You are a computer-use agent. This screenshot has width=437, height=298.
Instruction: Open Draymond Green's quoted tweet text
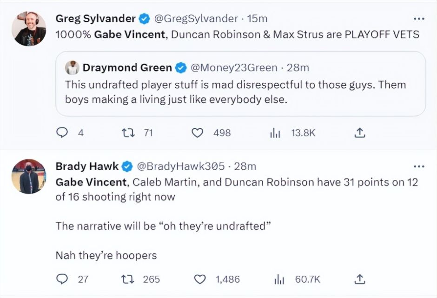click(235, 92)
